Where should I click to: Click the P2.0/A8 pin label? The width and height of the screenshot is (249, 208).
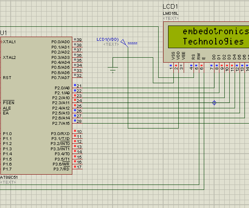click(x=62, y=88)
